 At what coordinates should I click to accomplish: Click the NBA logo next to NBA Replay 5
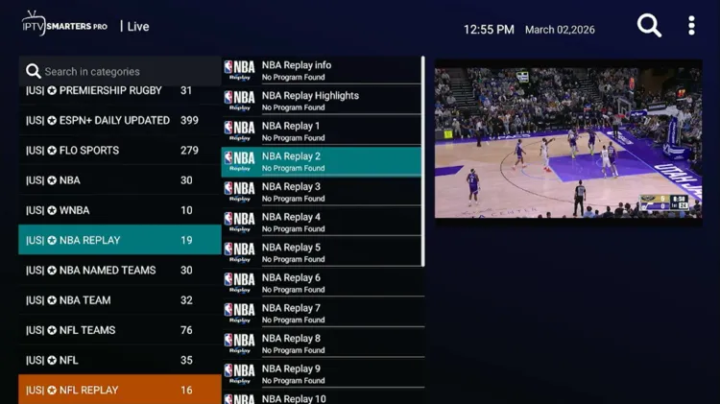239,252
